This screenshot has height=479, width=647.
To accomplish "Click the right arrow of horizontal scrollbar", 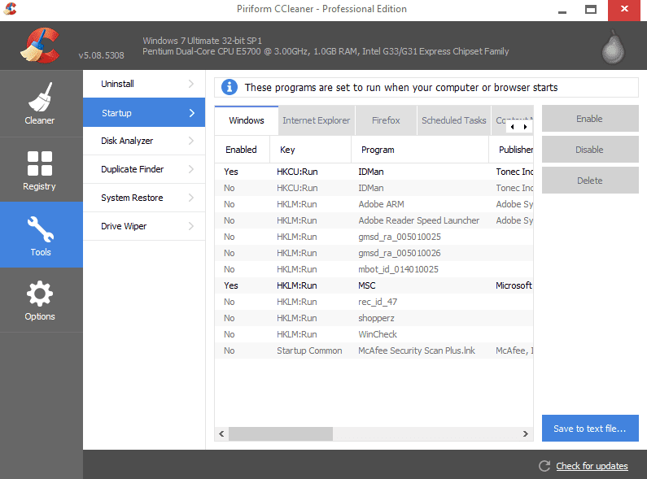I will coord(525,433).
